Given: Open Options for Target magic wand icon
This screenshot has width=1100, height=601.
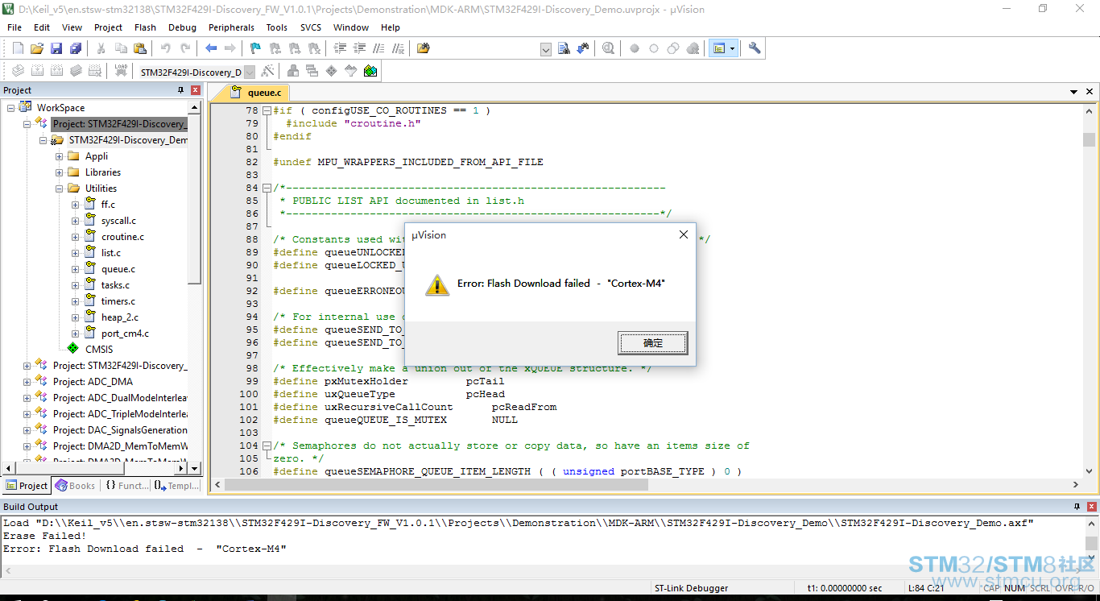Looking at the screenshot, I should (x=268, y=71).
